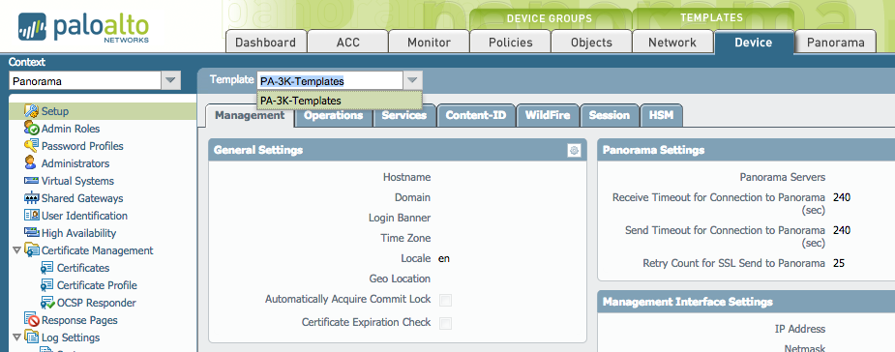Click the Template name input field
Screen dimensions: 895x352
(331, 81)
